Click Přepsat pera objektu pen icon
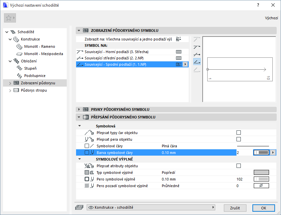The image size is (281, 215). coord(89,139)
